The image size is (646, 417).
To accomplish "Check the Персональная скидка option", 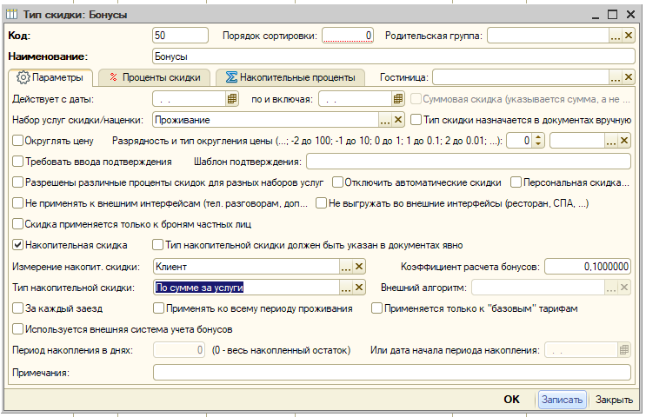I will tap(516, 182).
